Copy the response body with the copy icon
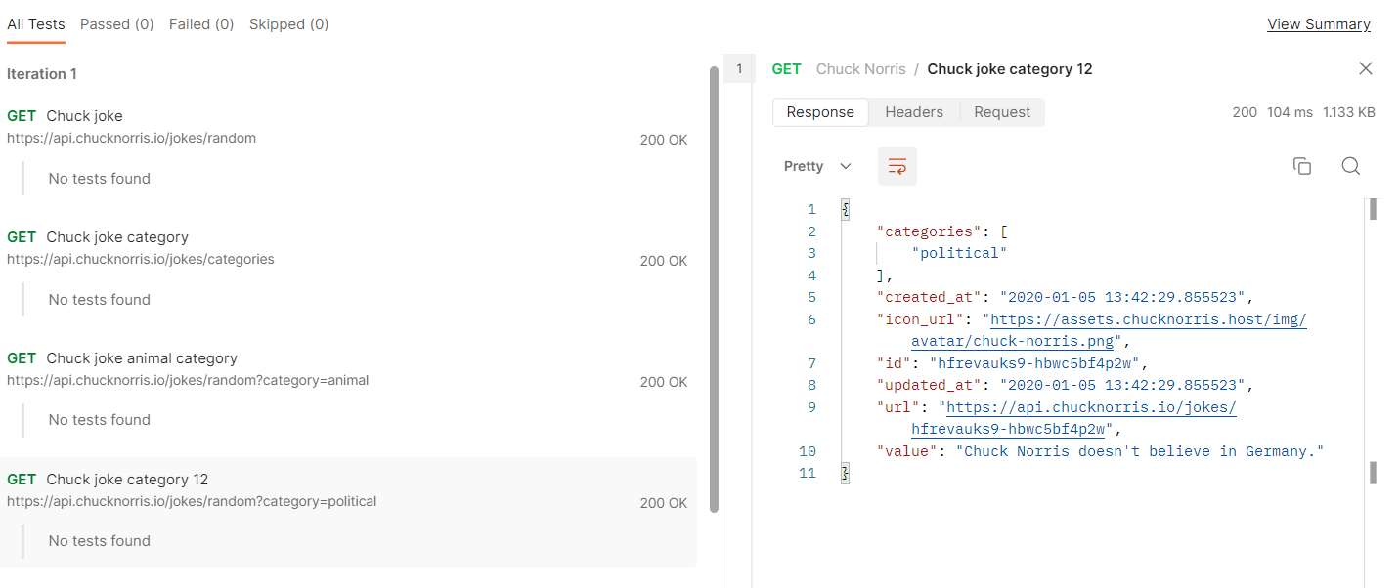Viewport: 1400px width, 588px height. tap(1301, 166)
